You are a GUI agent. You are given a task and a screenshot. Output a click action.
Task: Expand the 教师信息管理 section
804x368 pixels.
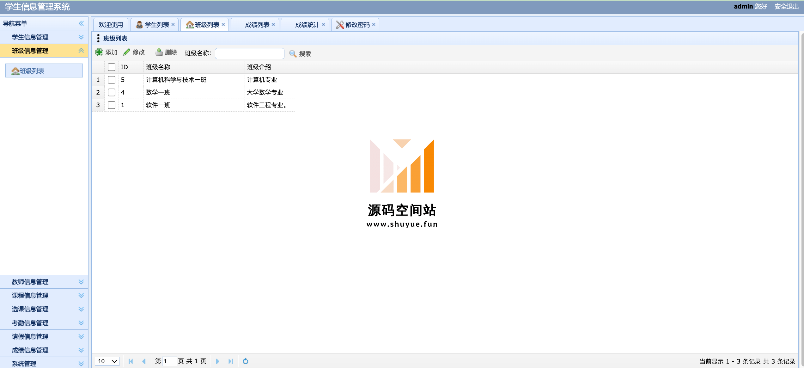click(x=81, y=282)
